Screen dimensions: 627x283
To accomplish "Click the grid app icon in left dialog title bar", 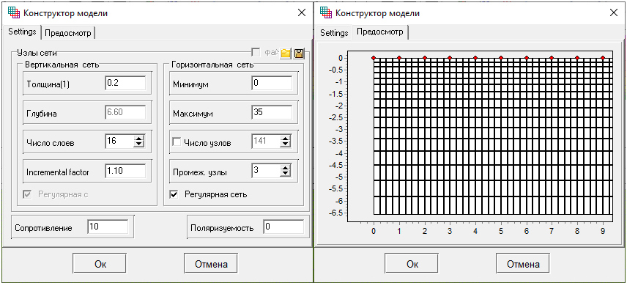I will pos(13,12).
